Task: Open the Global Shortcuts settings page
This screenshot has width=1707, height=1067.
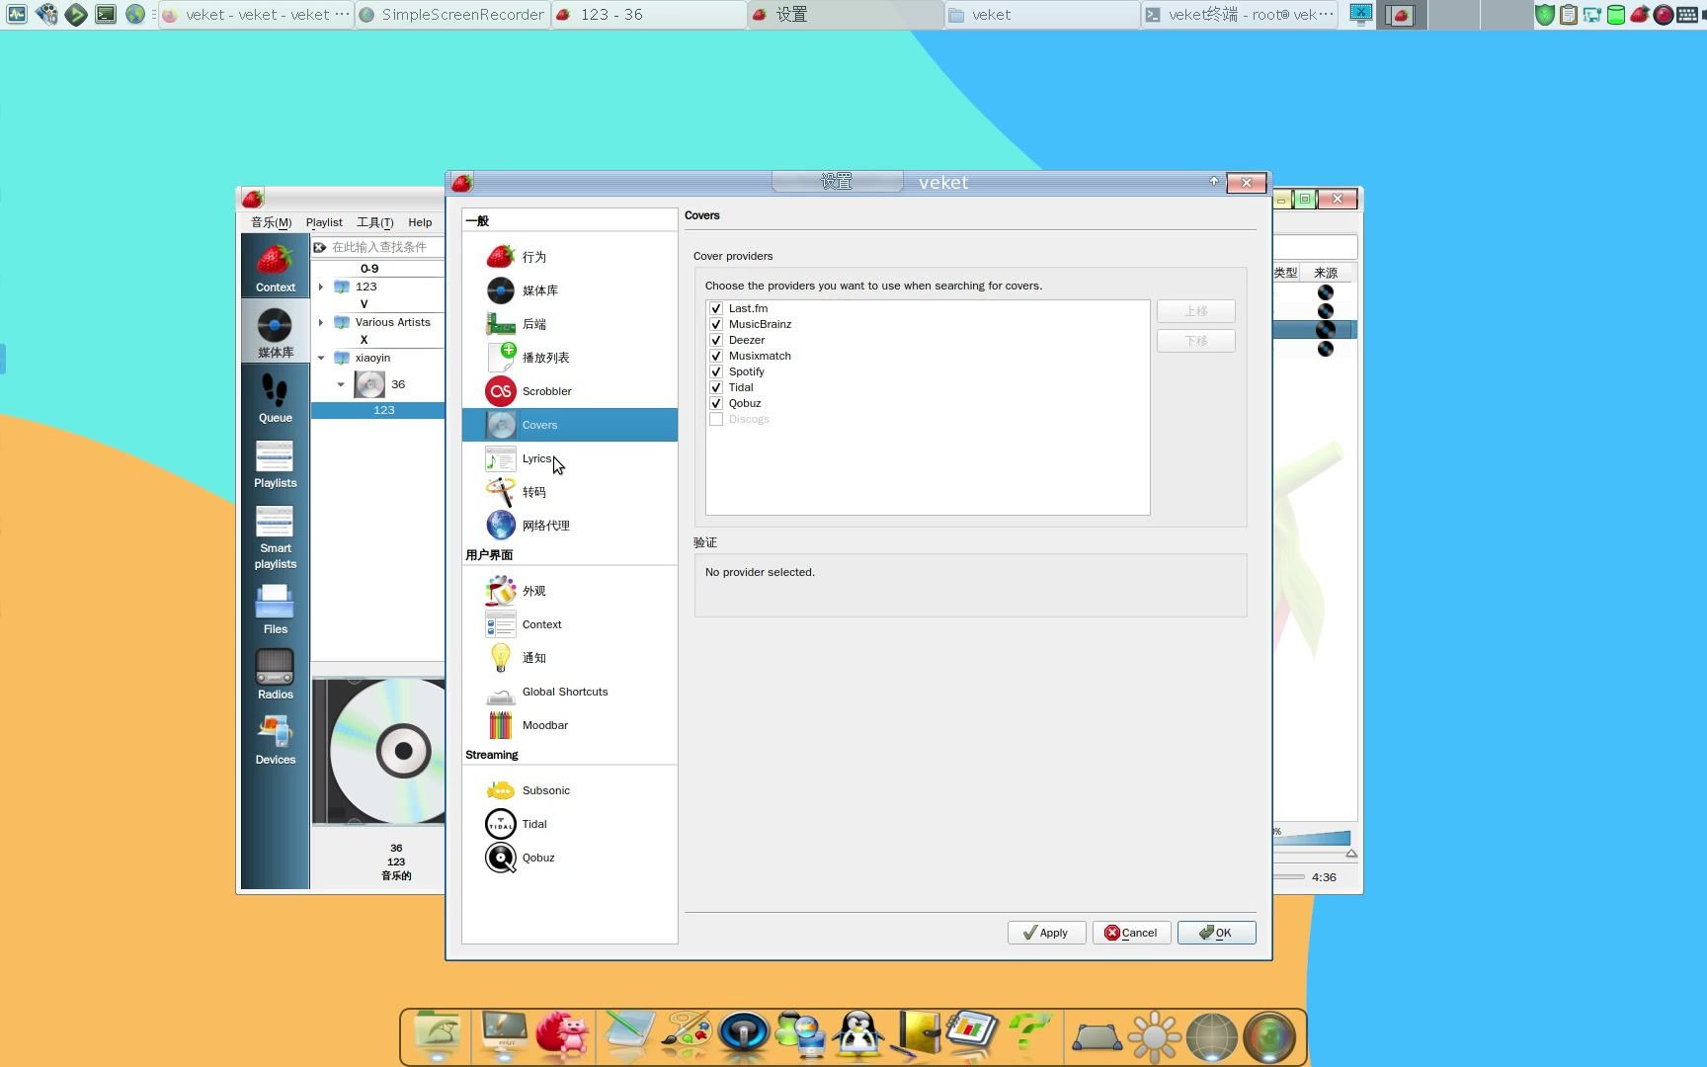Action: [x=569, y=692]
